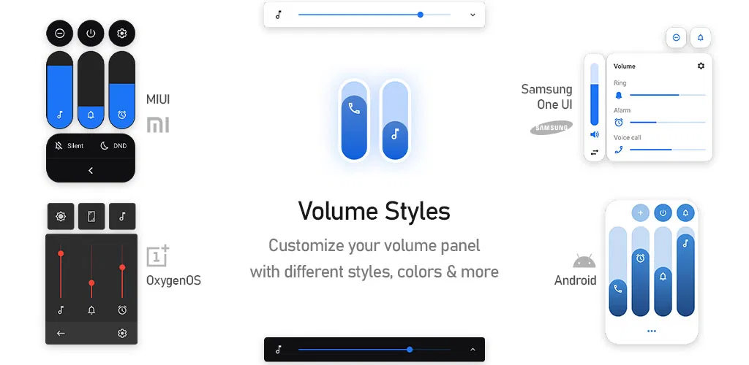Viewport: 749px width, 365px height.
Task: Click the Android panel three-dots more icon
Action: point(652,331)
